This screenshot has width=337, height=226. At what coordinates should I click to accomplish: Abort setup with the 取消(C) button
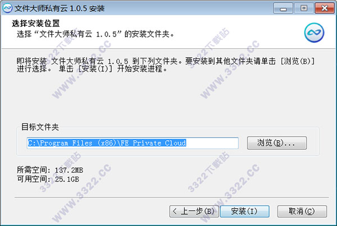click(302, 211)
